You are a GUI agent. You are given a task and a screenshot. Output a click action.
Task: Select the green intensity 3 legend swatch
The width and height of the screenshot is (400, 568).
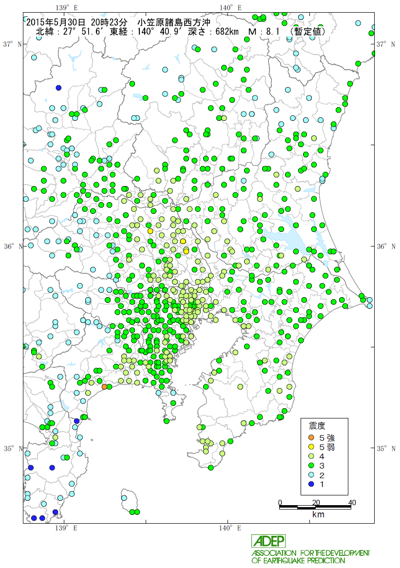pyautogui.click(x=311, y=466)
